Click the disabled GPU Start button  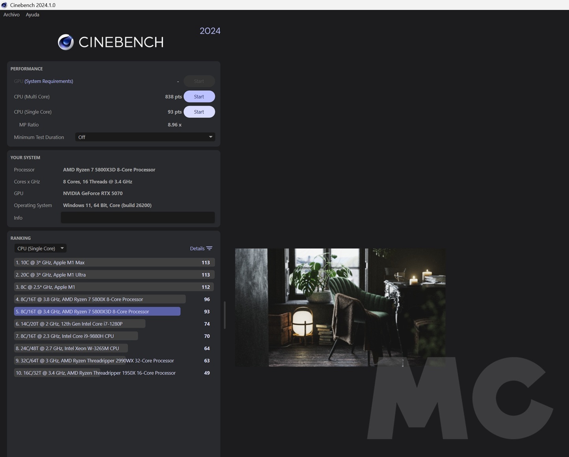(199, 81)
